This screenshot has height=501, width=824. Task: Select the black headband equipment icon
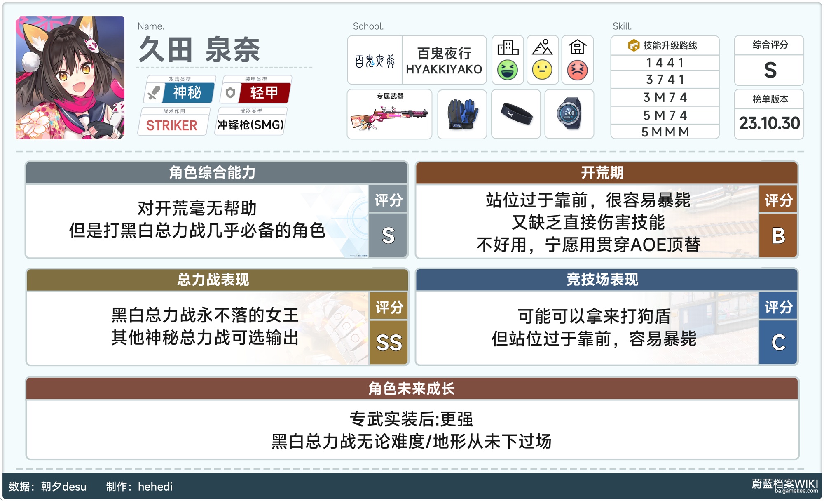tap(516, 114)
